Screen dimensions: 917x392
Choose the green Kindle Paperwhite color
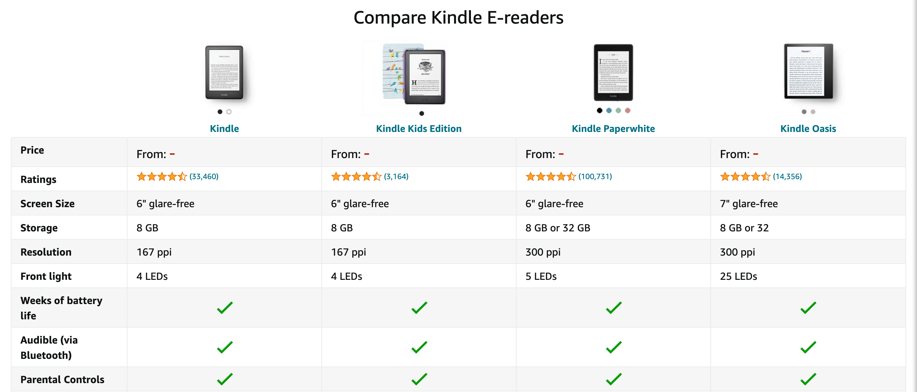(x=618, y=111)
